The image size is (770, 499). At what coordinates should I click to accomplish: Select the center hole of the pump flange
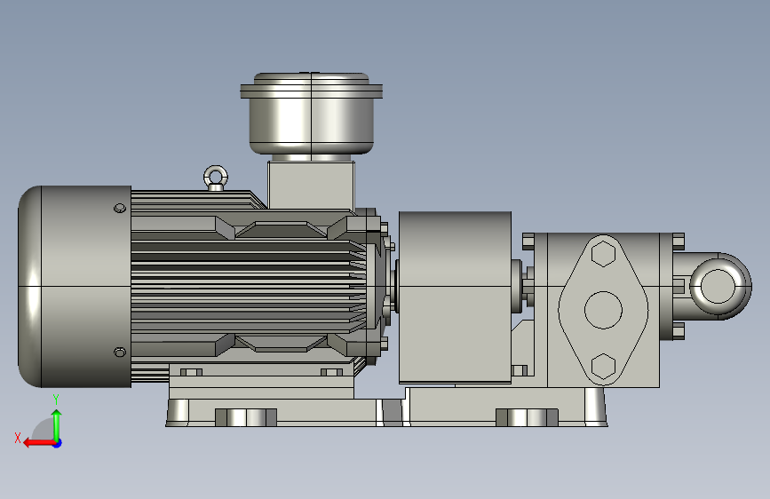click(604, 310)
